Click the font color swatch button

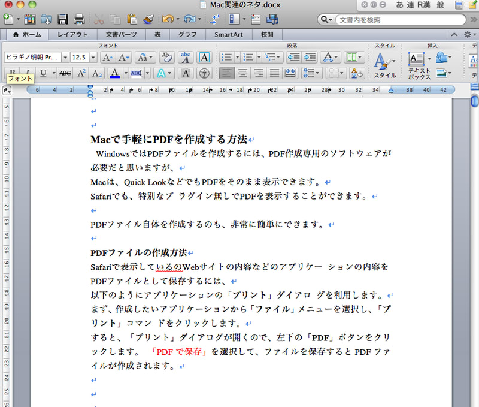tap(116, 73)
